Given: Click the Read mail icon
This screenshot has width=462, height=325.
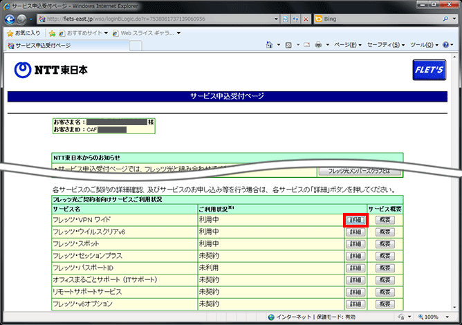Looking at the screenshot, I should [306, 45].
